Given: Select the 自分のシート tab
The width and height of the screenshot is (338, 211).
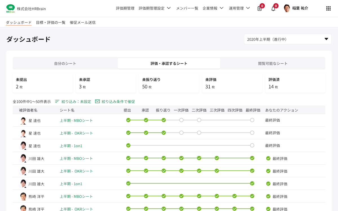Looking at the screenshot, I should pyautogui.click(x=65, y=64).
